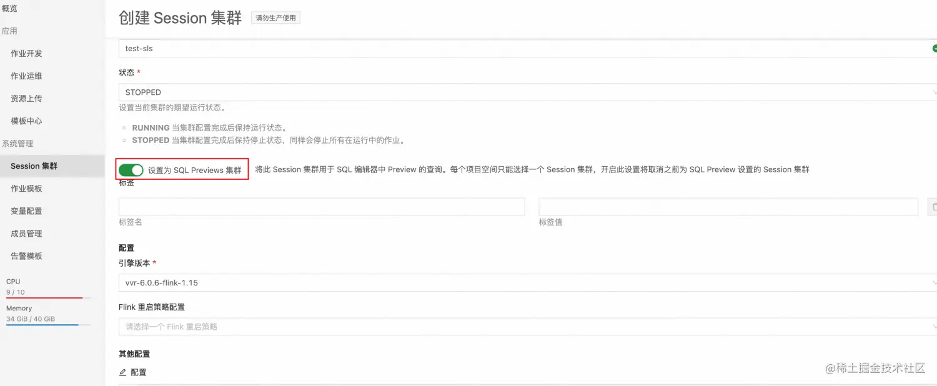Click the 34 GiB / 40 GiB value
Image resolution: width=937 pixels, height=386 pixels.
coord(31,319)
